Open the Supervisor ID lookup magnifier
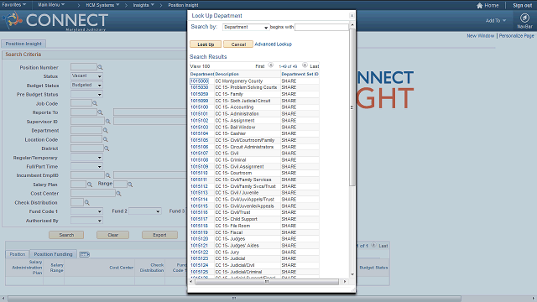This screenshot has width=537, height=302. 108,122
